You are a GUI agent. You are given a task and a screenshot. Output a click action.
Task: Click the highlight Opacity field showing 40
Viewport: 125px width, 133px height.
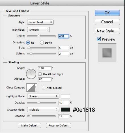64,103
